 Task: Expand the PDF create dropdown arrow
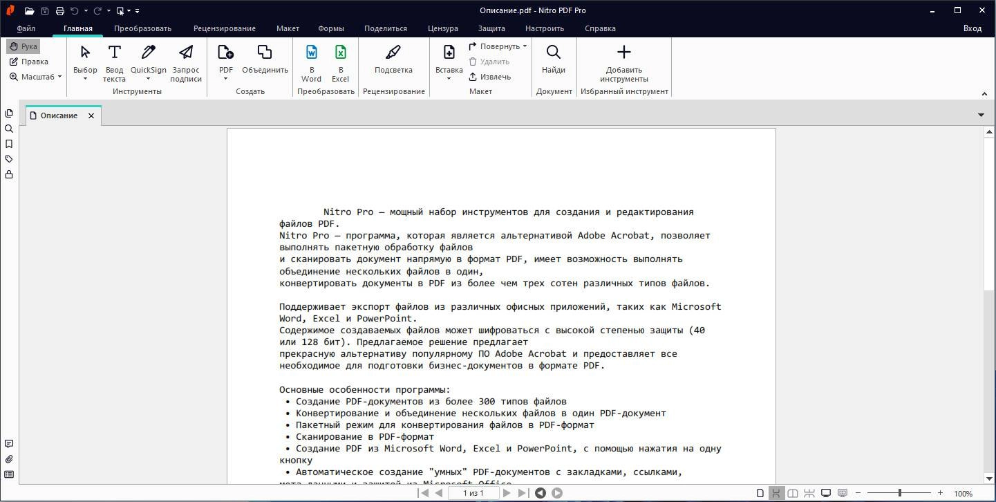pos(225,78)
